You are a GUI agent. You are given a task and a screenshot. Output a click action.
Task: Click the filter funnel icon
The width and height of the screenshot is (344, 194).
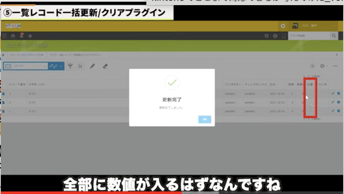(x=71, y=66)
